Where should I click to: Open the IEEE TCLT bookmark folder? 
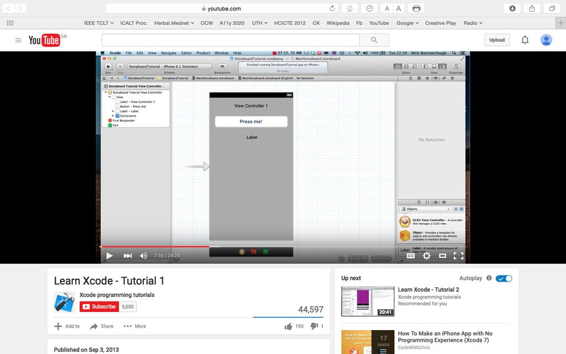coord(98,23)
